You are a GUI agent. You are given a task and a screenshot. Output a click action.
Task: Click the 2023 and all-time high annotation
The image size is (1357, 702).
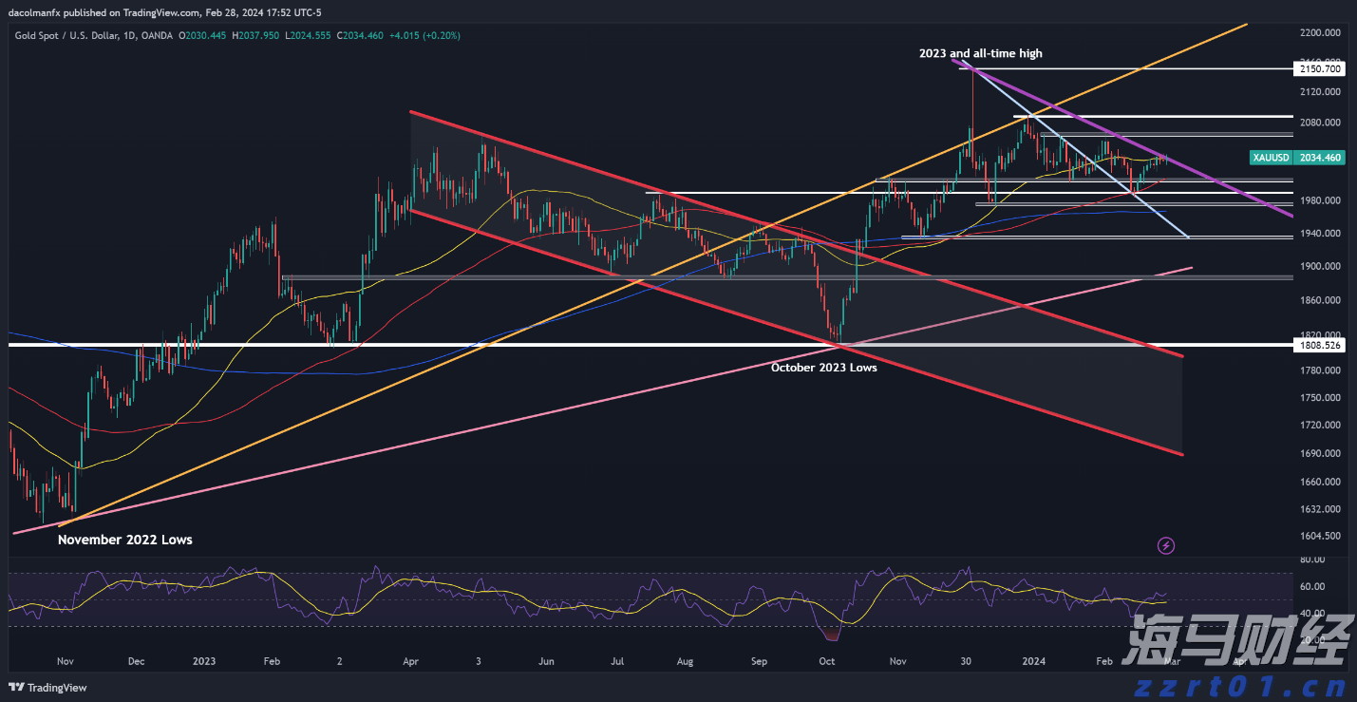[980, 53]
